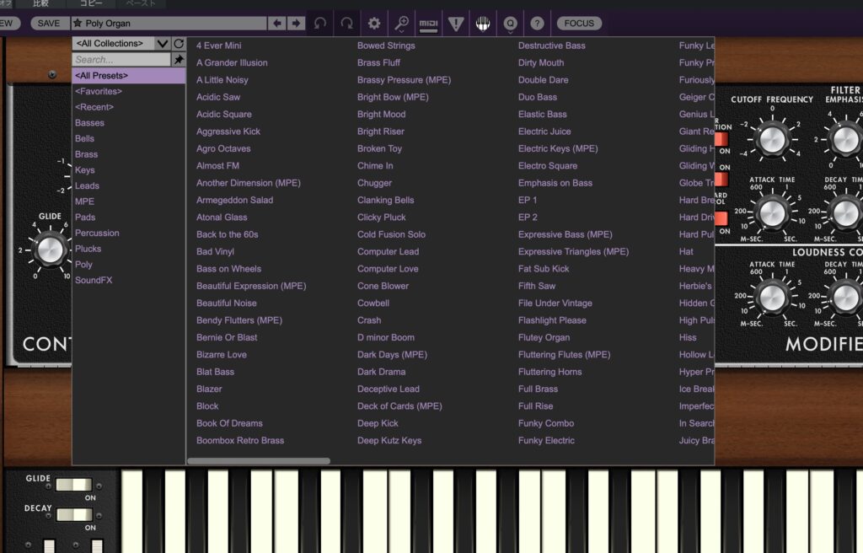Open the MIDI settings icon
The image size is (863, 553).
coord(429,24)
